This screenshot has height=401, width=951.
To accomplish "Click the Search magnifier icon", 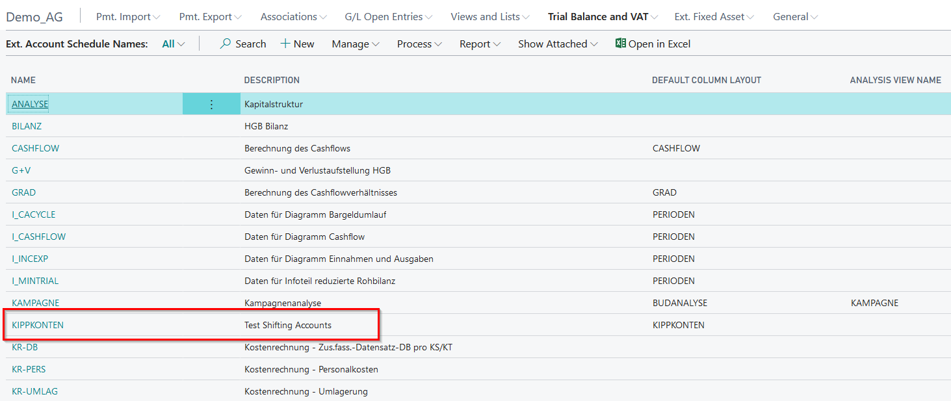I will pos(226,44).
